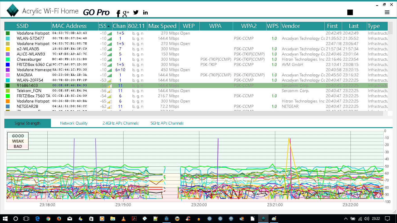397x223 pixels.
Task: Switch to Network Quality tab
Action: point(74,123)
